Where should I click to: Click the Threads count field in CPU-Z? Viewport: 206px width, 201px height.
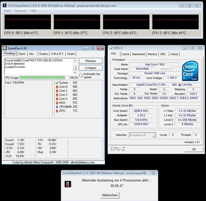tap(195, 135)
